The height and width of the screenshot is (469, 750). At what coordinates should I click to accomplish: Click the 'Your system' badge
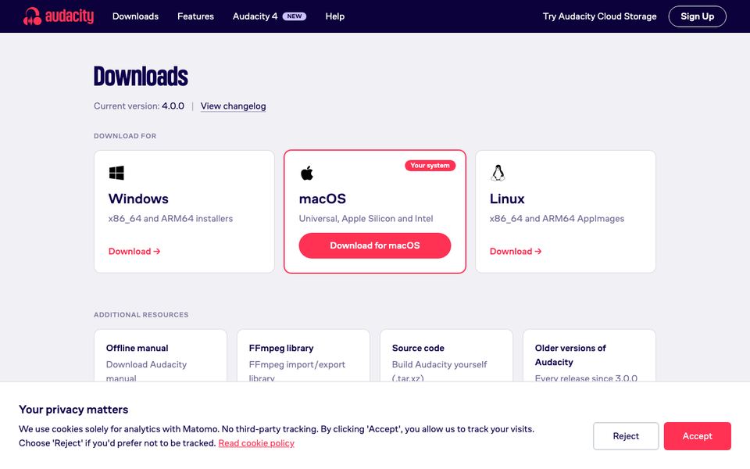pos(430,165)
